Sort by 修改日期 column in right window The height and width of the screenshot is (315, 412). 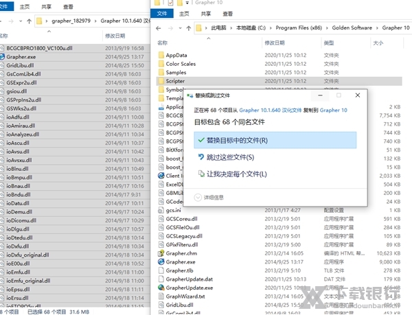click(x=275, y=43)
